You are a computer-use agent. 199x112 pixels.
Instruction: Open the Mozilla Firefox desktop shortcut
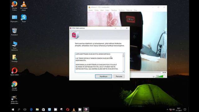pos(15,6)
